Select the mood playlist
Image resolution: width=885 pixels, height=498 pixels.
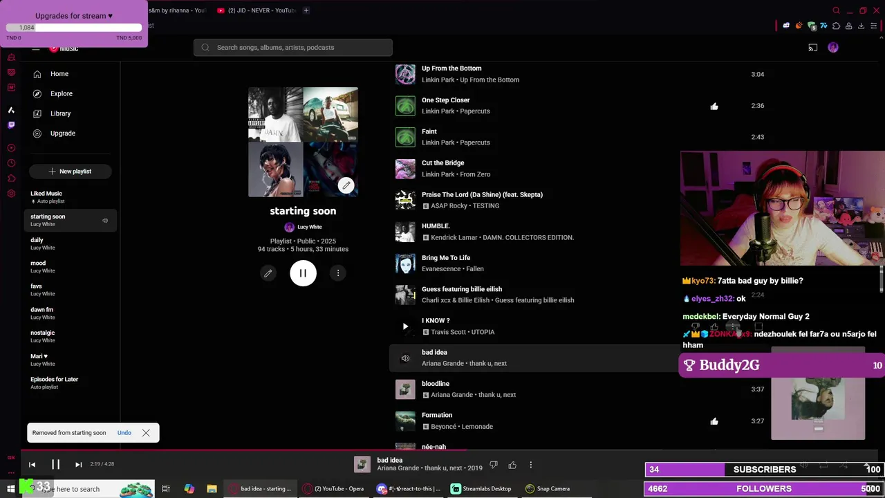[x=69, y=267]
